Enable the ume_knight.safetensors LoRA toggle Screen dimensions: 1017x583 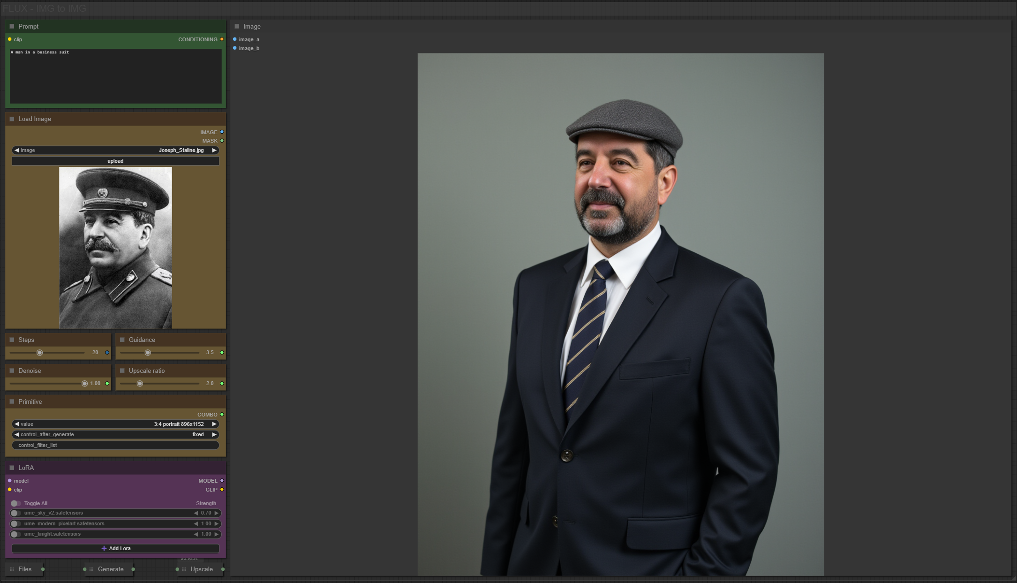coord(15,534)
